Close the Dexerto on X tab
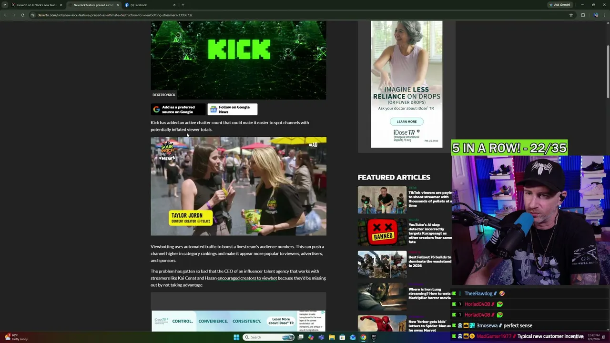The image size is (610, 343). [61, 5]
